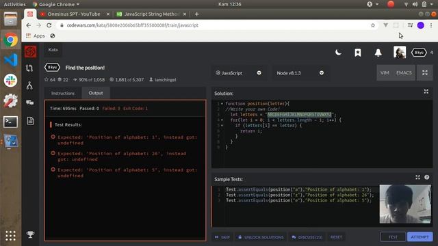Image resolution: width=438 pixels, height=246 pixels.
Task: Reload the Codewars page
Action: [x=49, y=25]
